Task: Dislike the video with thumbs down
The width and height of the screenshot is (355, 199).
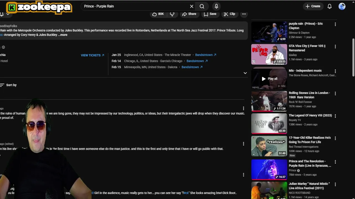Action: (x=172, y=14)
